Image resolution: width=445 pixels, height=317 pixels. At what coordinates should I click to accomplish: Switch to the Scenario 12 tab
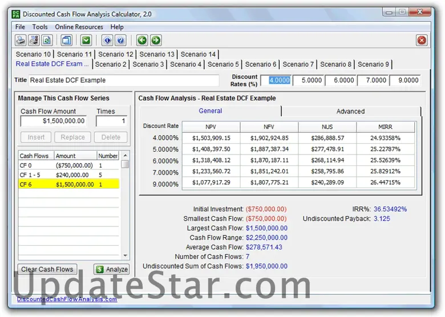point(115,54)
